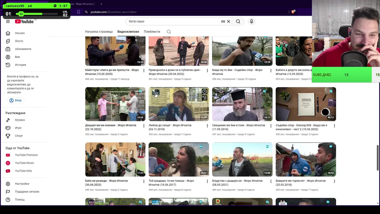
Task: Click the Съдебен спор Епизод 858 title
Action: (x=301, y=127)
